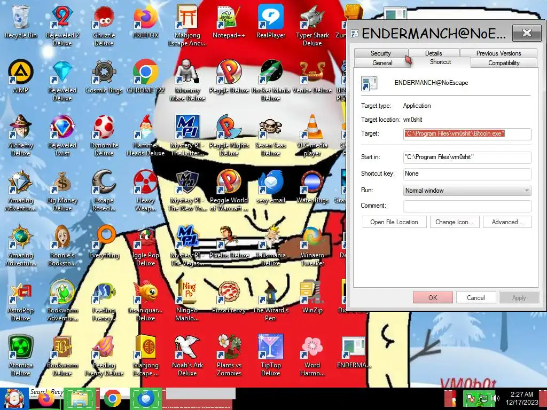The image size is (547, 410).
Task: Select the Chuzzle Deluxe icon
Action: (x=104, y=25)
